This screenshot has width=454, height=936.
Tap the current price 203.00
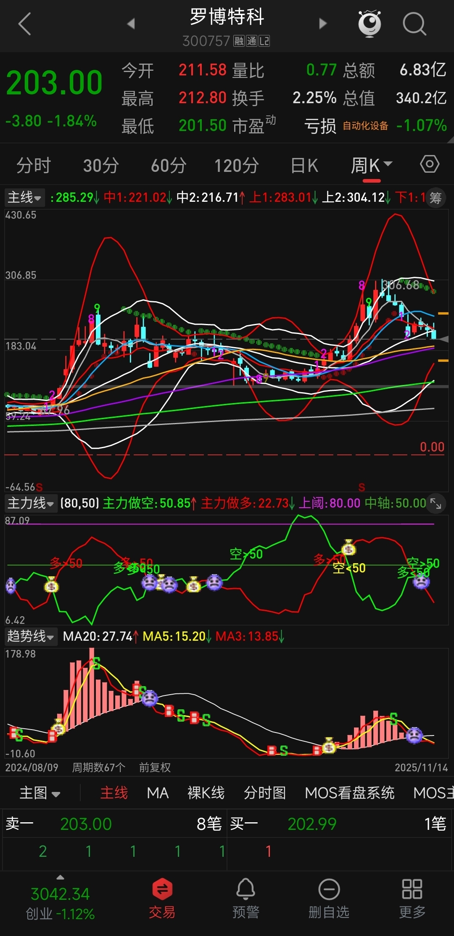54,83
